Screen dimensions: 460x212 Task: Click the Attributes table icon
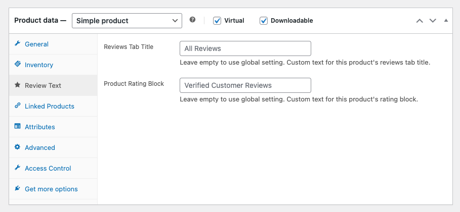[x=18, y=127]
